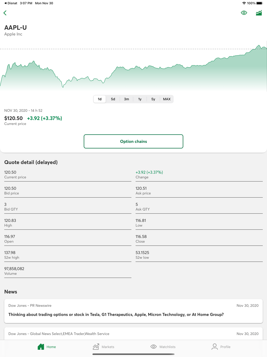The image size is (267, 357).
Task: Show the MAX chart range
Action: tap(167, 99)
